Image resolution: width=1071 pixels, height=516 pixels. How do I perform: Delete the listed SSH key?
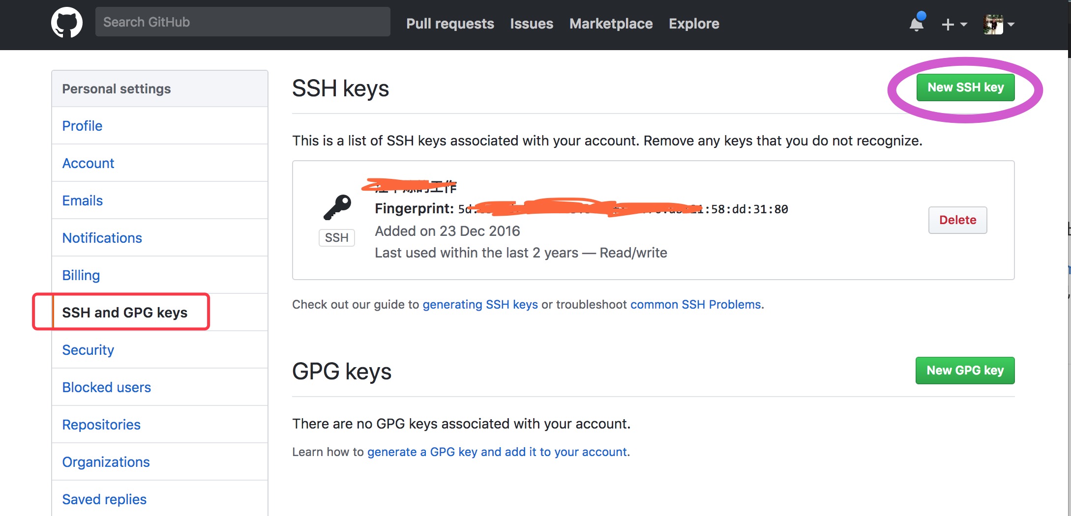coord(957,220)
